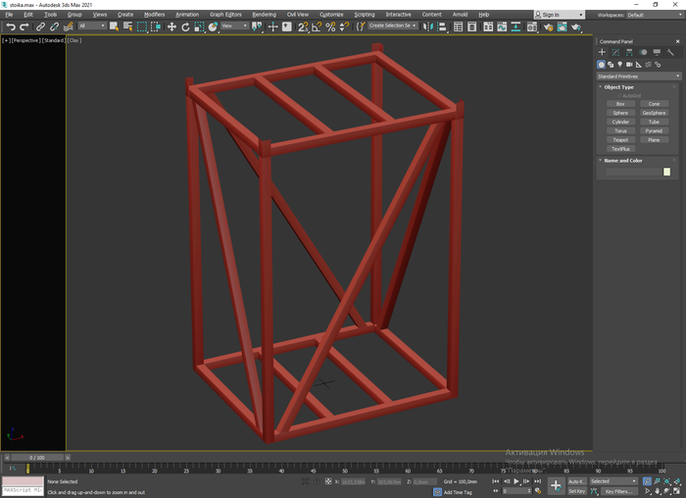Viewport: 686px width, 498px height.
Task: Click the object color swatch
Action: (667, 172)
